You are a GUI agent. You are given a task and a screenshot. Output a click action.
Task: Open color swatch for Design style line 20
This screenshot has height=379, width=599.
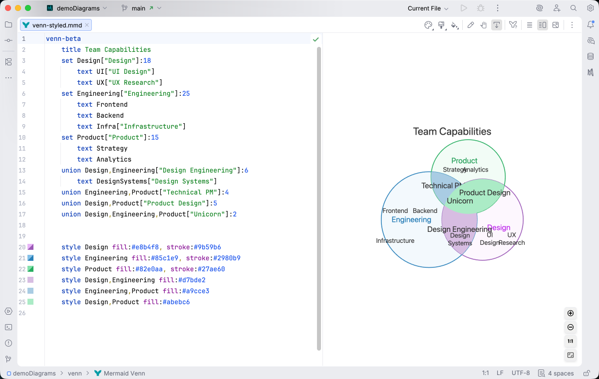point(30,247)
